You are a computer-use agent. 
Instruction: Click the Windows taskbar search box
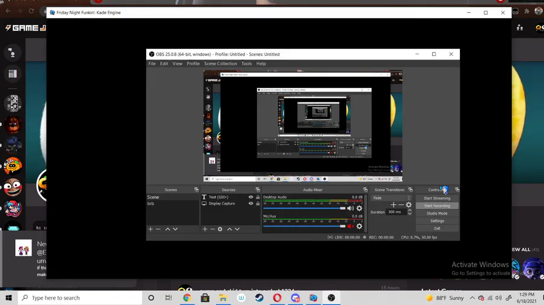tap(80, 298)
